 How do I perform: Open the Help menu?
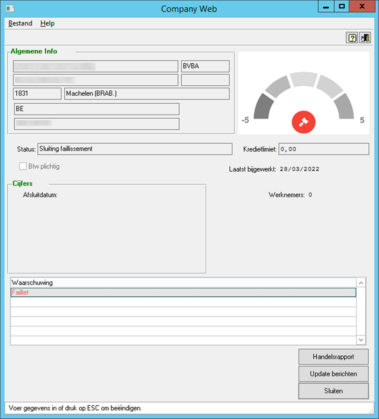[47, 23]
